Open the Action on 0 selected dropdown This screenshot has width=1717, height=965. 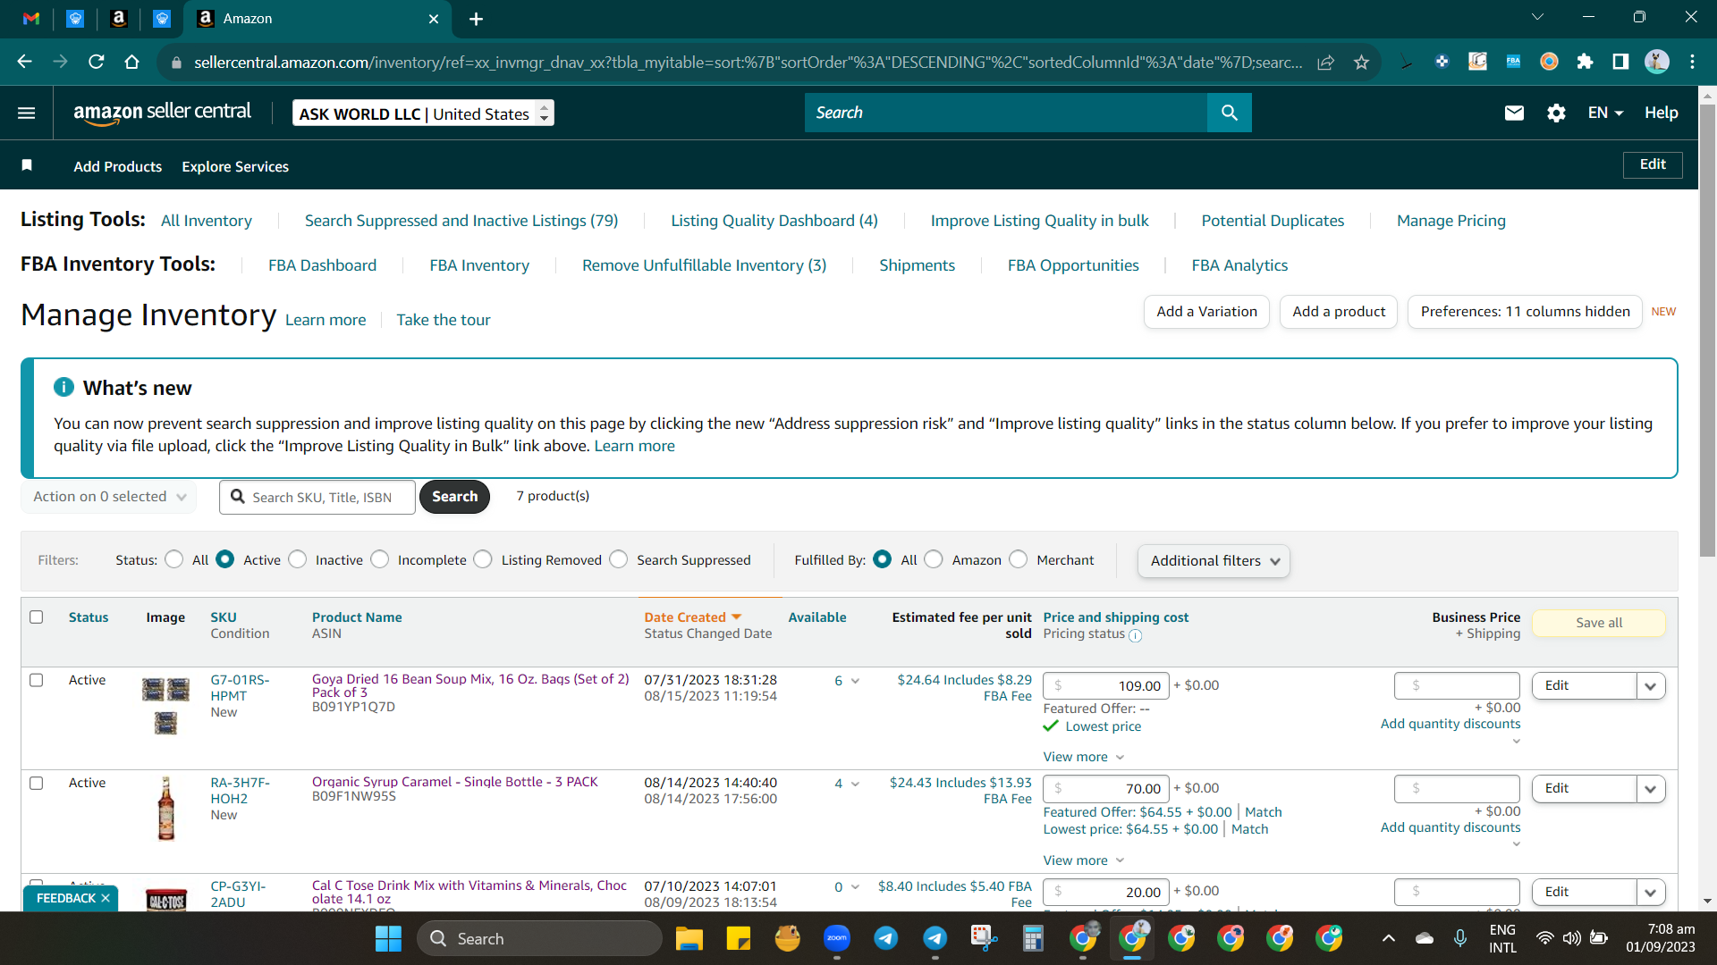(x=108, y=497)
